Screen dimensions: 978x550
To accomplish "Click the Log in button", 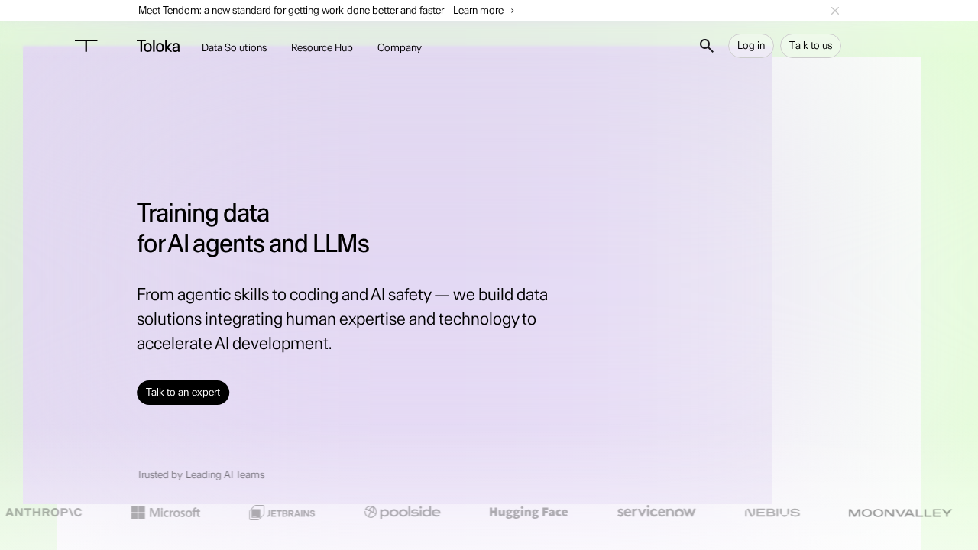I will (x=750, y=46).
